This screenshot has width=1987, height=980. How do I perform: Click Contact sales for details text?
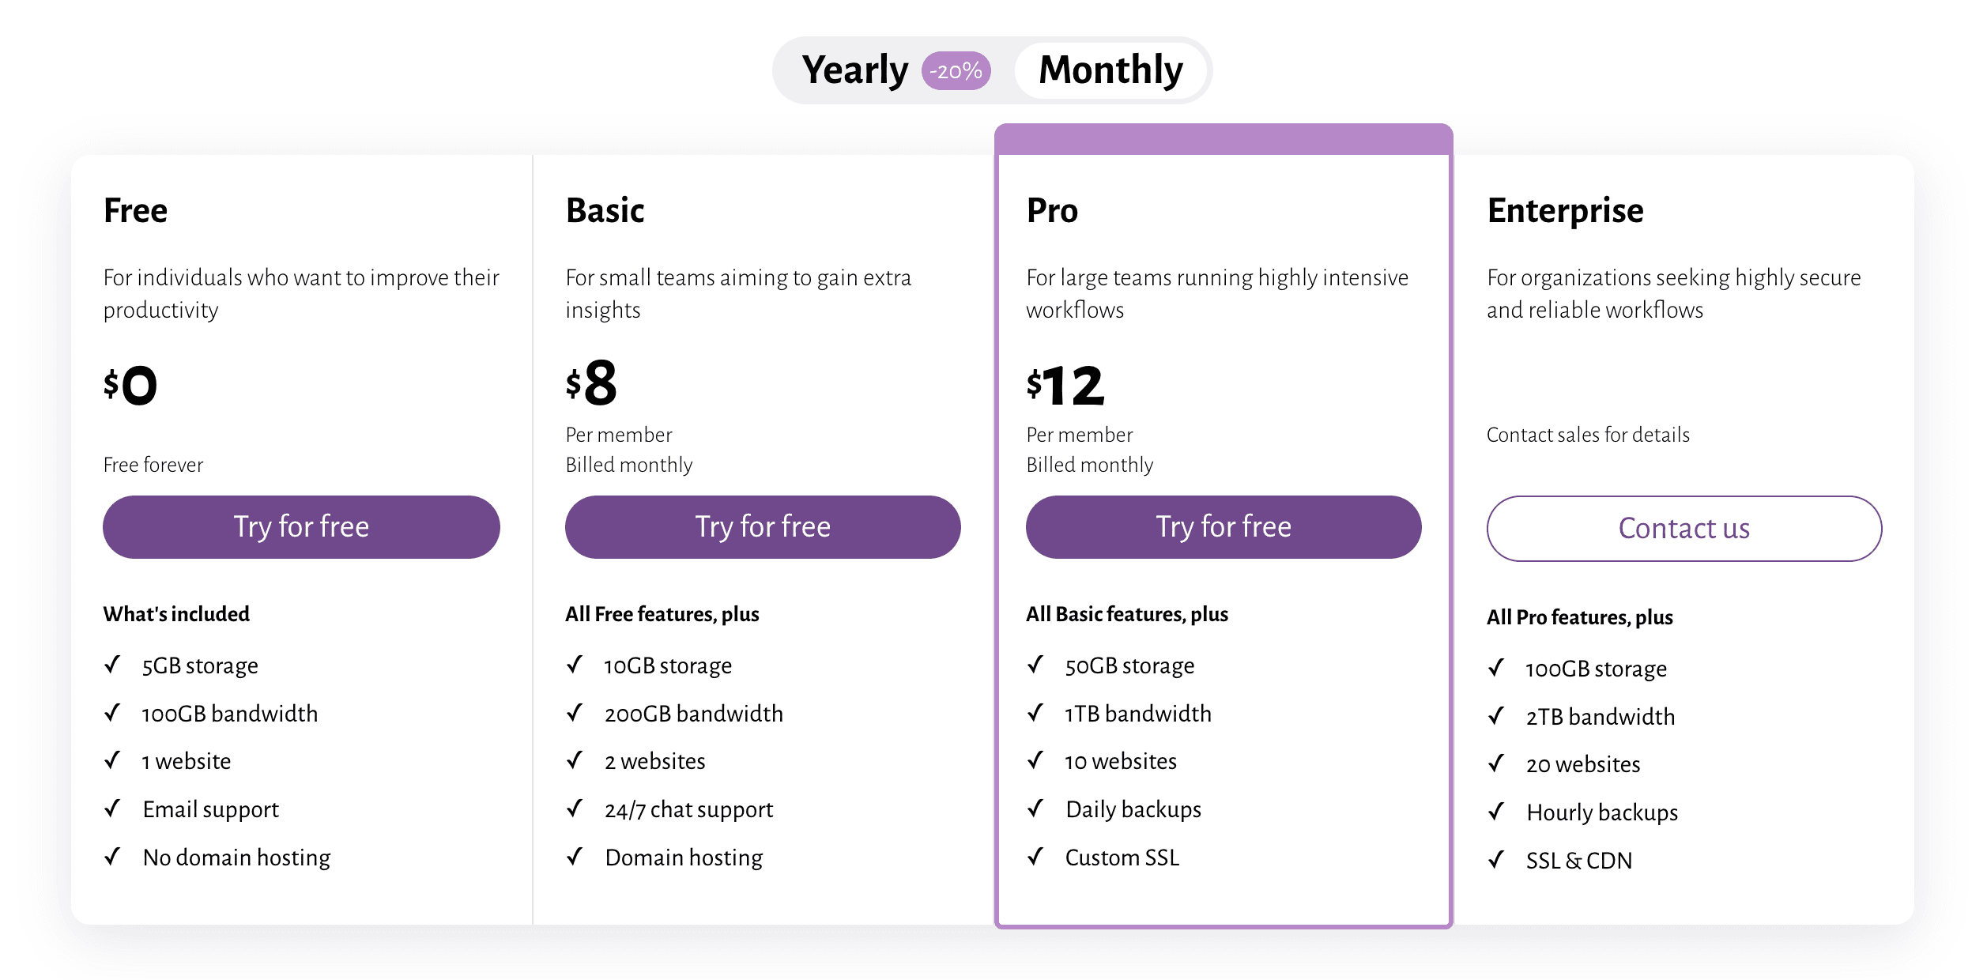pos(1588,435)
